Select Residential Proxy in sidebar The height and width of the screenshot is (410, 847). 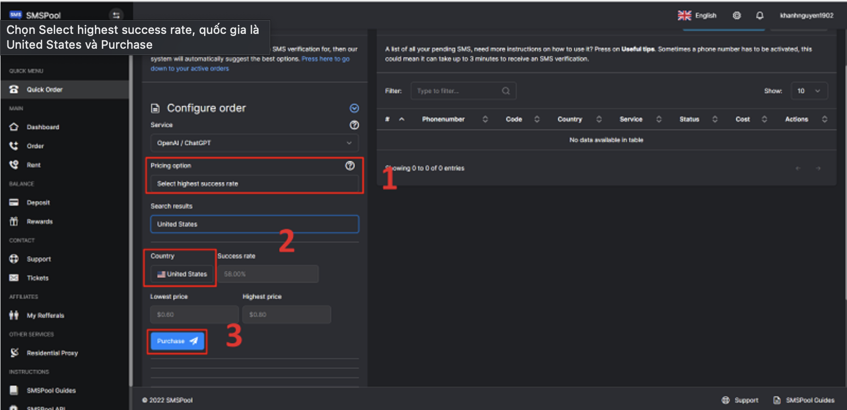click(x=52, y=353)
